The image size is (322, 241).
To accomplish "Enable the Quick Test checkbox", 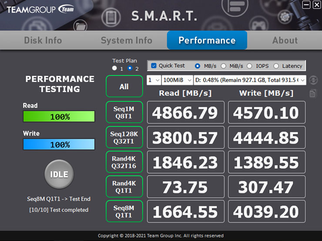I will (154, 66).
